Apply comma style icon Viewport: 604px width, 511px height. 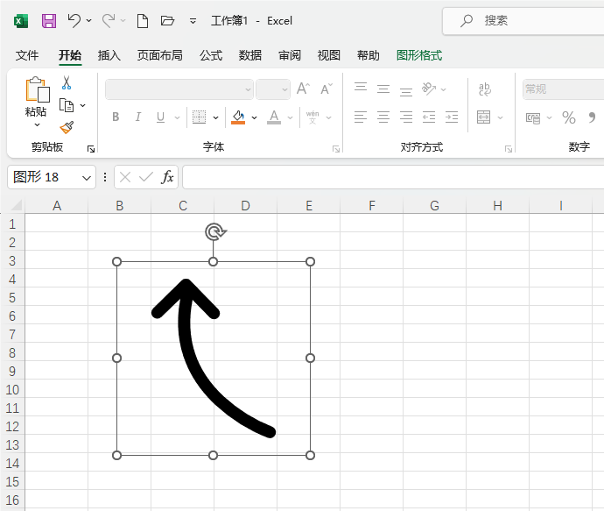click(592, 117)
